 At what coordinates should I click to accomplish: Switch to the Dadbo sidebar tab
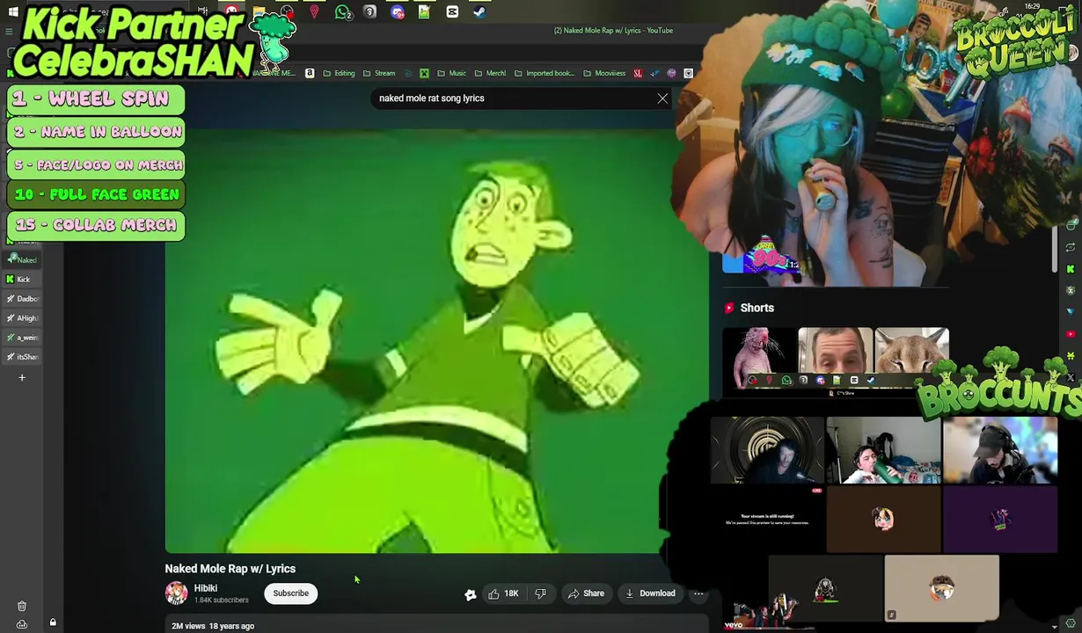pos(22,299)
